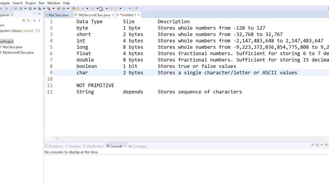Click 'Stores sequence of characters' text

click(200, 92)
